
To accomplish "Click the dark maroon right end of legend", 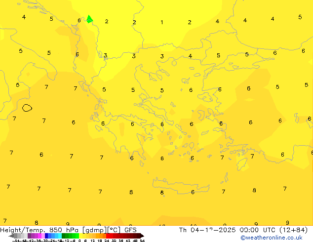I will [142, 236].
